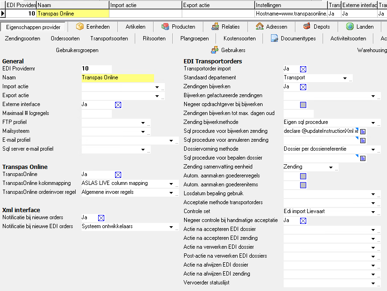
Task: Click the Eenheden box icon
Action: point(80,27)
